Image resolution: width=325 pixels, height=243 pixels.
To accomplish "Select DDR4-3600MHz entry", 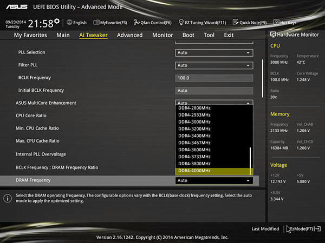I will coord(194,150).
